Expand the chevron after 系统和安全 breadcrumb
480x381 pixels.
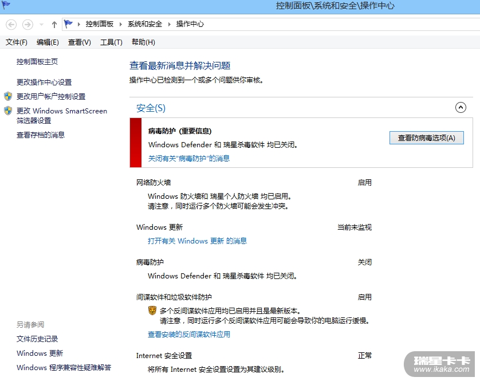[x=169, y=24]
